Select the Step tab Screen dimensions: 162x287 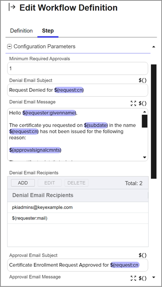(48, 31)
